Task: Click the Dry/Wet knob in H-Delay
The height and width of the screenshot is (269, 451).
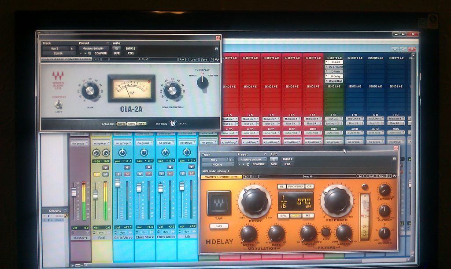Action: 384,190
